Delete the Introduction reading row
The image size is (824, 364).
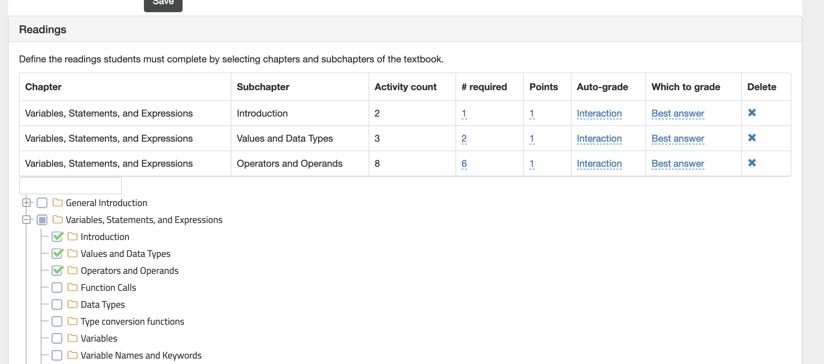click(752, 113)
